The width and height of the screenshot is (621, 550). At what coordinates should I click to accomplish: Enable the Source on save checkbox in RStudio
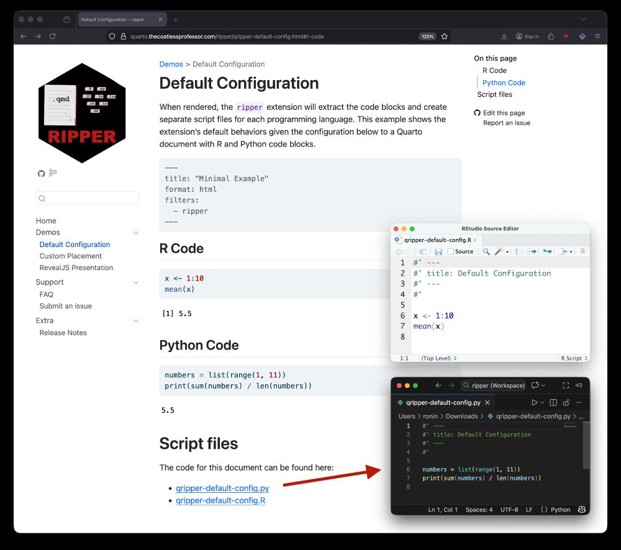pyautogui.click(x=450, y=251)
